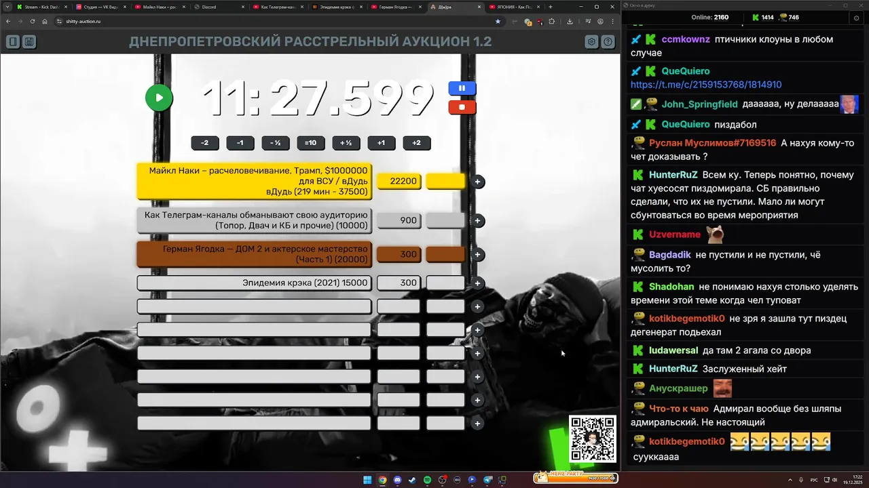Edit the Как Телеграм-каналы lot name field
869x488 pixels.
254,220
